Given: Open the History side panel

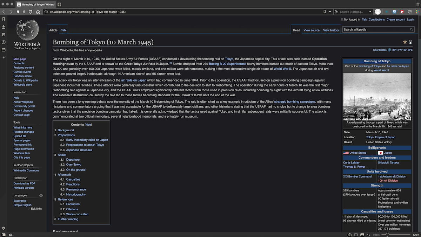Looking at the screenshot, I should coord(4,42).
